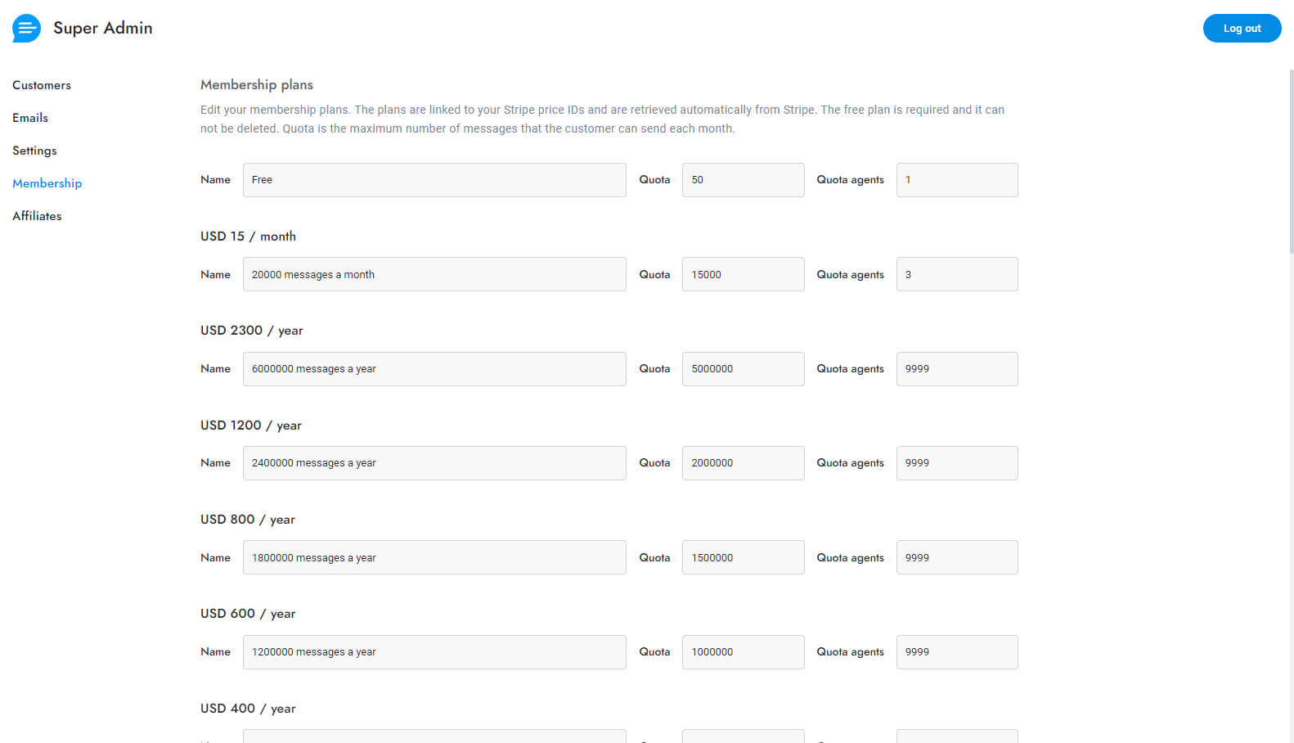Focus the quota field with 5000000
Image resolution: width=1294 pixels, height=743 pixels.
[x=743, y=369]
